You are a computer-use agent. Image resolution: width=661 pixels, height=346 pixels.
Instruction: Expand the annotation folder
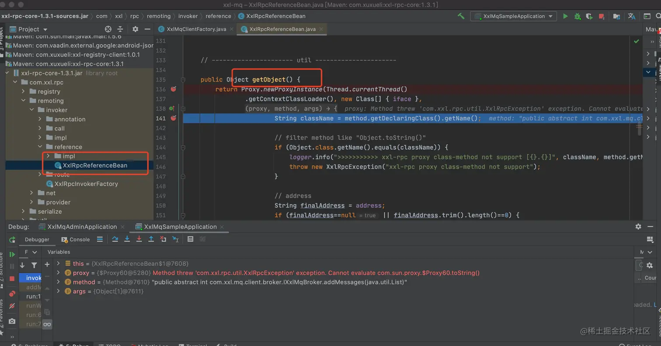point(40,119)
